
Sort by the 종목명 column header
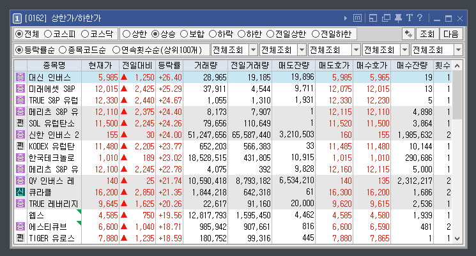[54, 66]
